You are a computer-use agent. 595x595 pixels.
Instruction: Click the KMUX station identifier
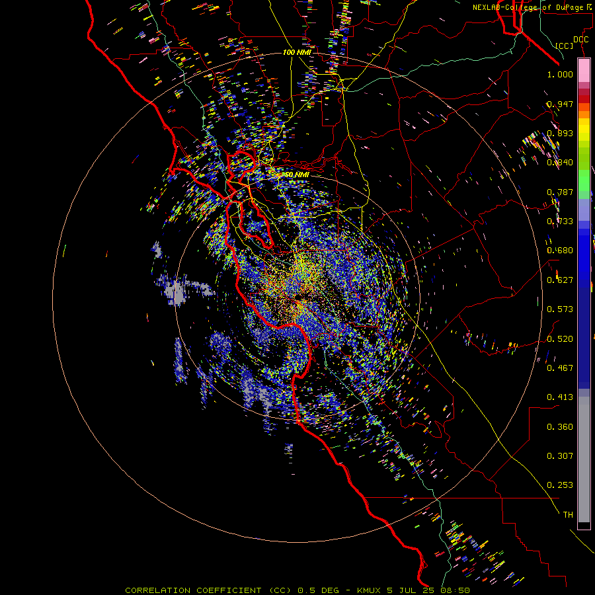(369, 590)
